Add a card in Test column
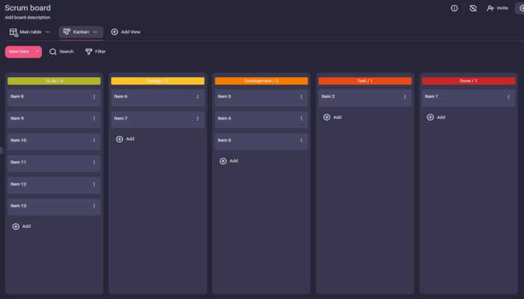 pyautogui.click(x=332, y=117)
